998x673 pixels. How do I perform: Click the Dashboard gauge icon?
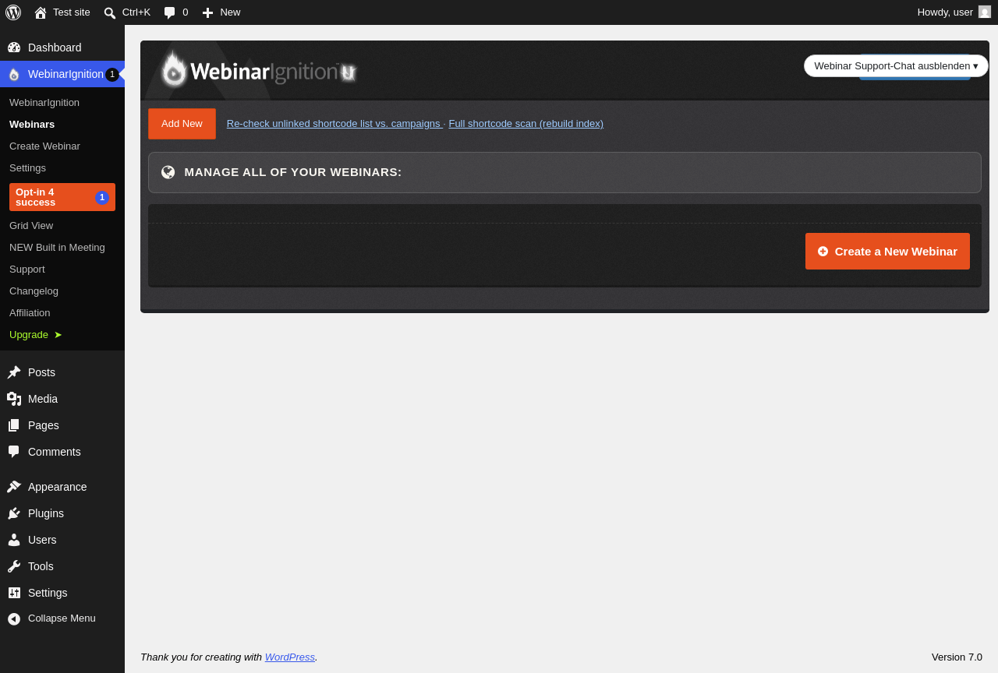(x=14, y=48)
